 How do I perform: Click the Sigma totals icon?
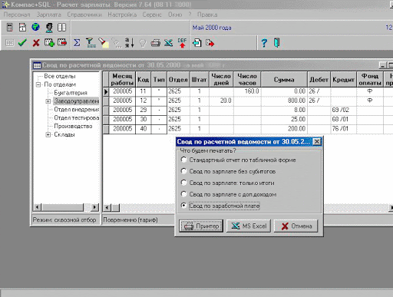pyautogui.click(x=77, y=43)
